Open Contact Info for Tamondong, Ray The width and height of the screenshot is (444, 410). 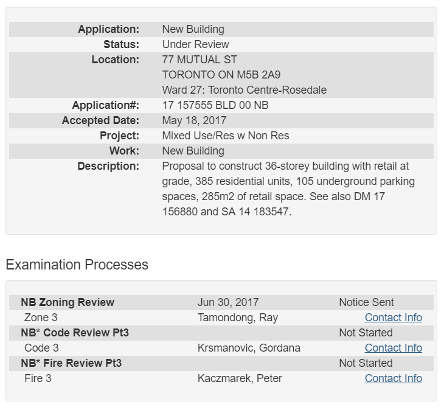(393, 318)
